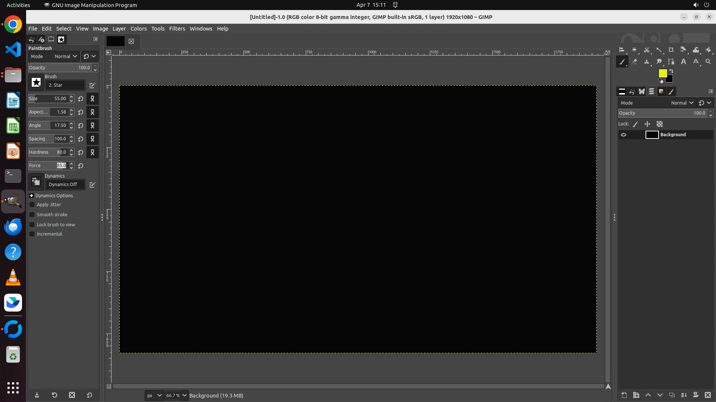Create a new layer from the layers panel
This screenshot has height=402, width=716.
[624, 395]
